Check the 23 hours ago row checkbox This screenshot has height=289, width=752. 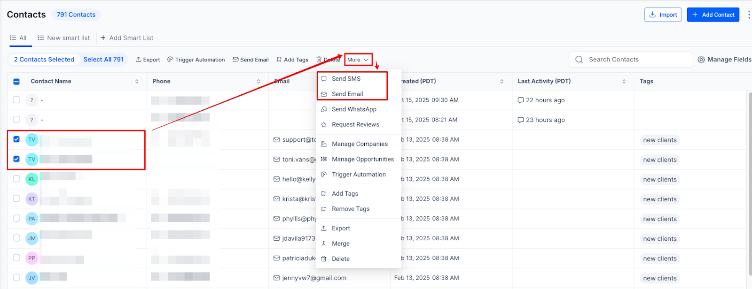coord(16,120)
